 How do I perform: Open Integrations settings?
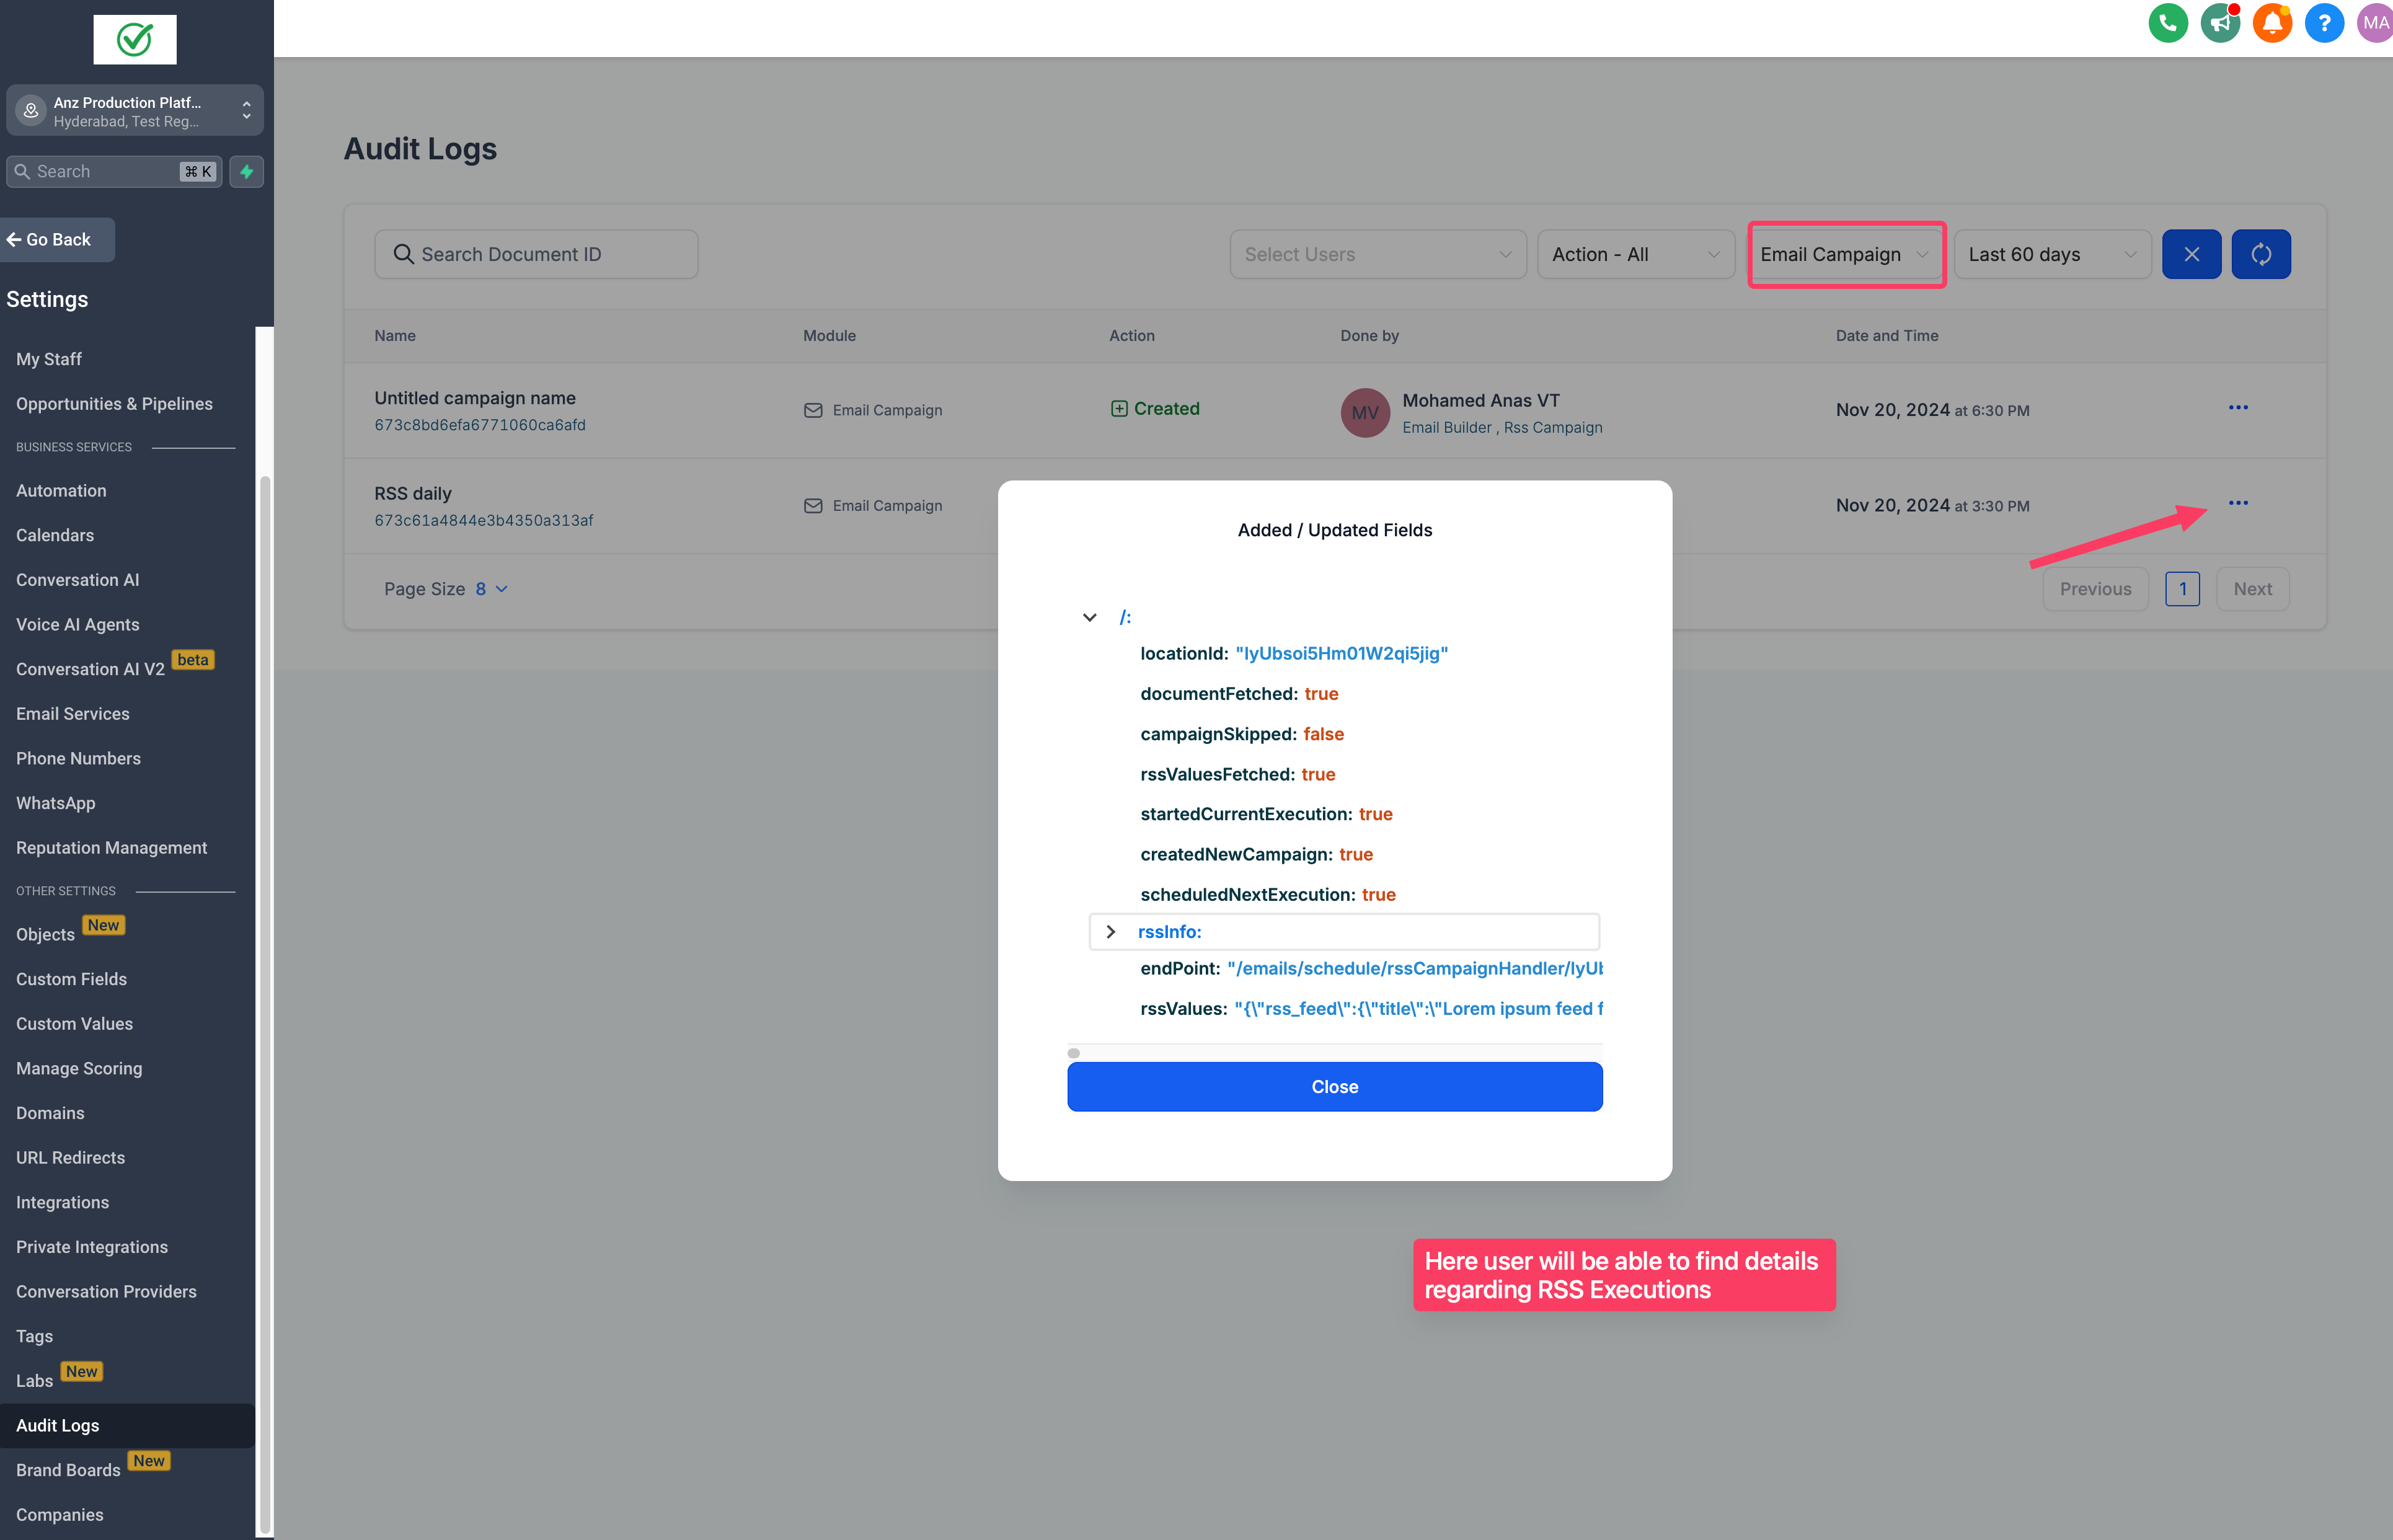62,1203
